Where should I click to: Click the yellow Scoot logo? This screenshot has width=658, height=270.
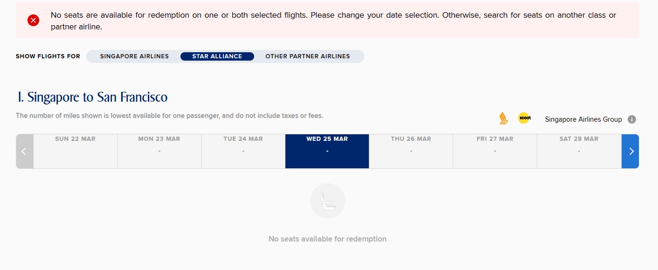click(524, 118)
